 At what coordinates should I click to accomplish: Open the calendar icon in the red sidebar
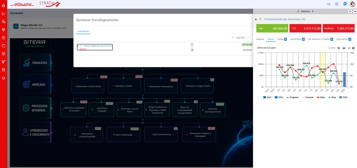[3, 70]
